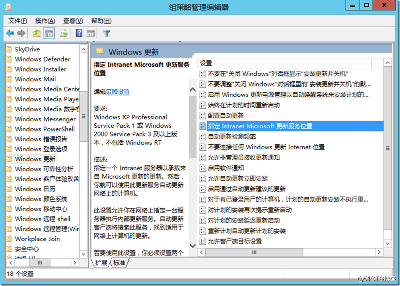Click the 重新计划自动更新计划的安装 policy setting icon

click(x=203, y=231)
